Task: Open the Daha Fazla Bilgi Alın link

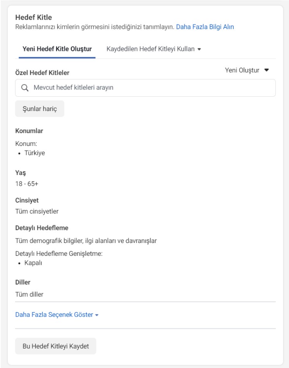Action: click(x=205, y=27)
